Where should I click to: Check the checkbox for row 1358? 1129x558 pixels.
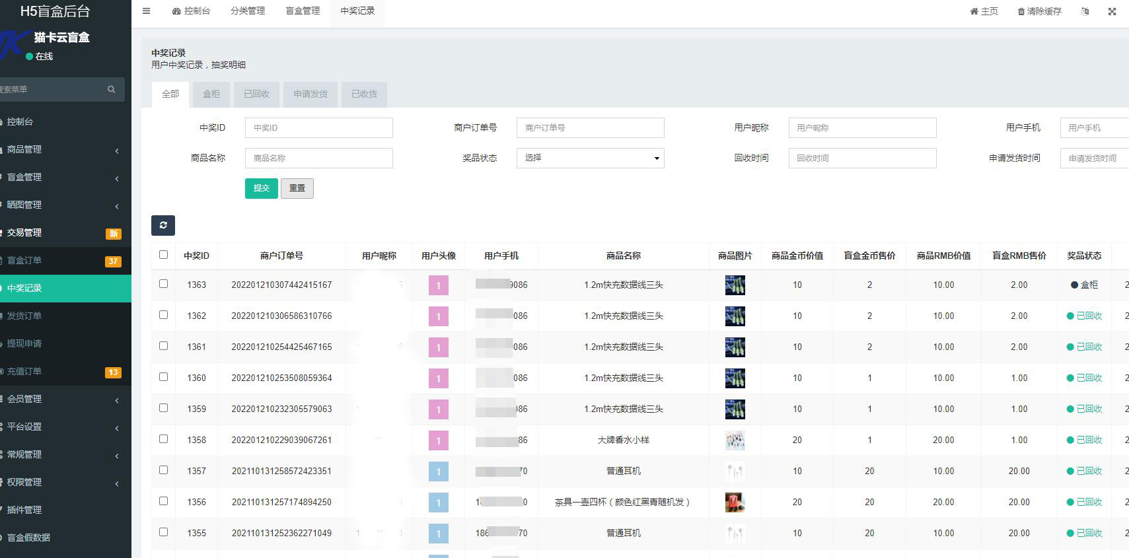[x=163, y=439]
